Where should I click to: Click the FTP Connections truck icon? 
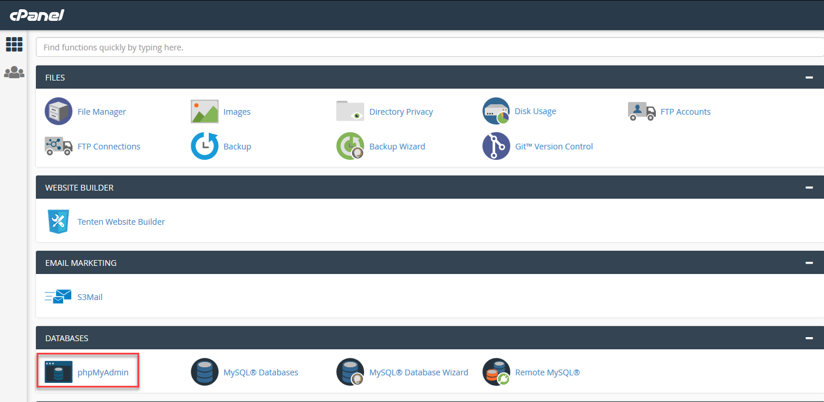pyautogui.click(x=59, y=146)
